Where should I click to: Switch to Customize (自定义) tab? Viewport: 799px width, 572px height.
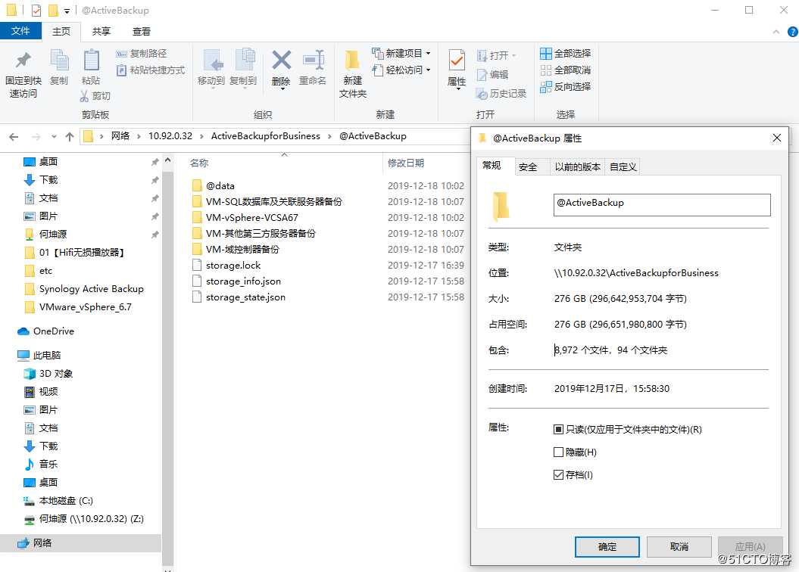[x=623, y=167]
